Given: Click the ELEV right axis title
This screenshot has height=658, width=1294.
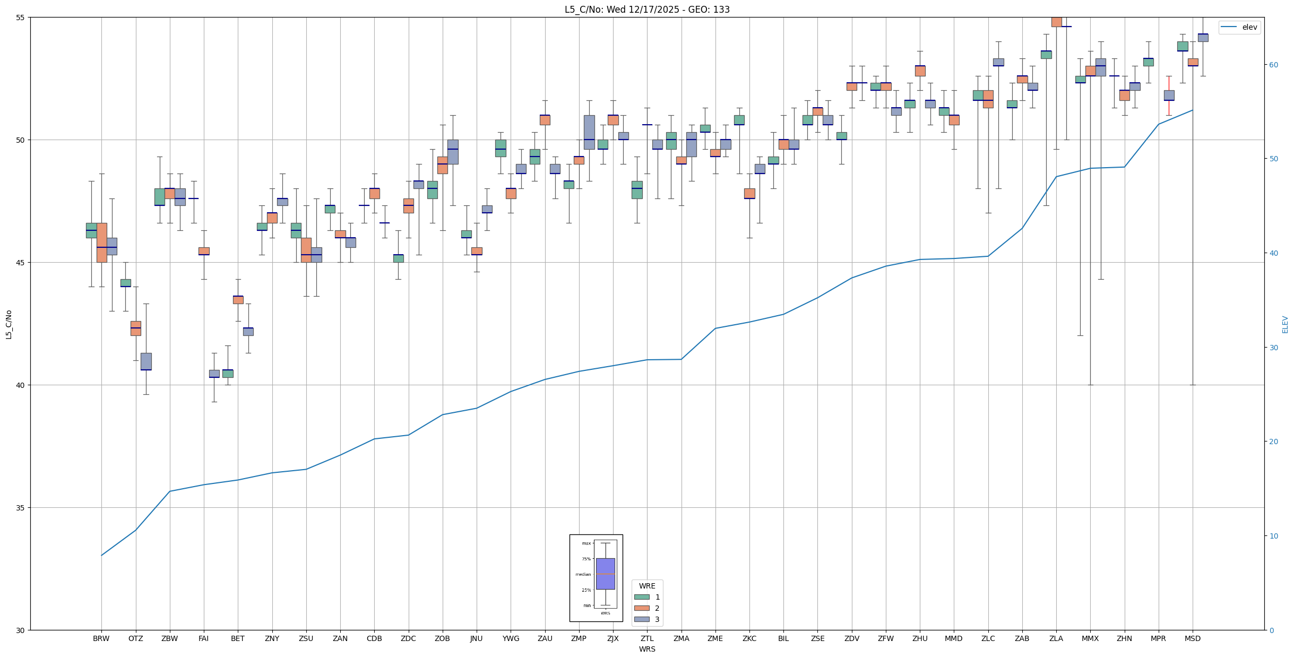Looking at the screenshot, I should coord(1285,324).
